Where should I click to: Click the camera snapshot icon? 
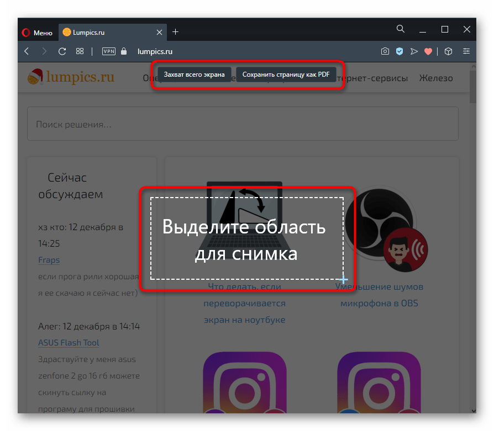[385, 51]
